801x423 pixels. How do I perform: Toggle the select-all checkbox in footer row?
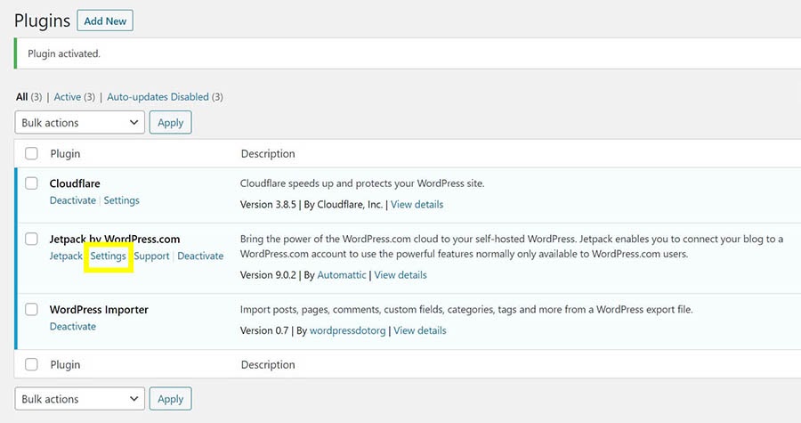click(32, 364)
